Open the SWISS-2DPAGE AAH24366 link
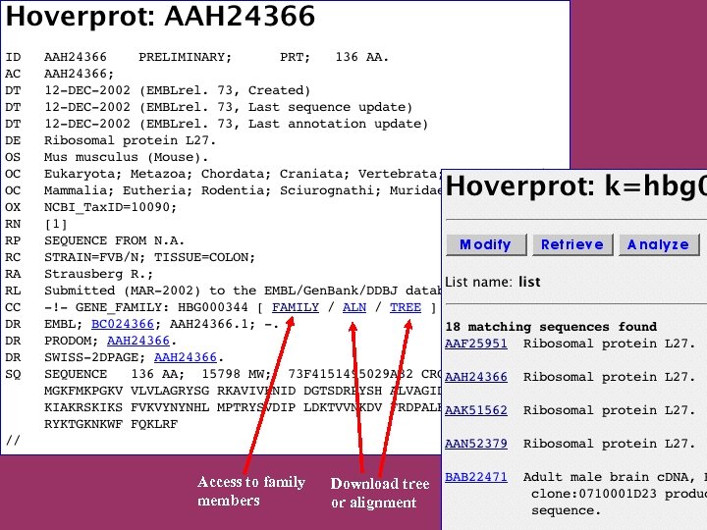This screenshot has width=707, height=530. (186, 357)
